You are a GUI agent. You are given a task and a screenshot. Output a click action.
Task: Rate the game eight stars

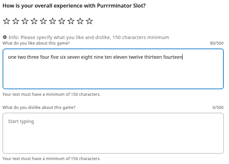(x=71, y=22)
